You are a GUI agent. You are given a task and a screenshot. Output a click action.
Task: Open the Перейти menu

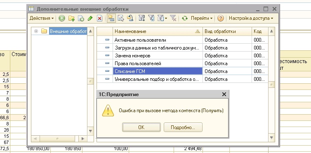pos(202,18)
